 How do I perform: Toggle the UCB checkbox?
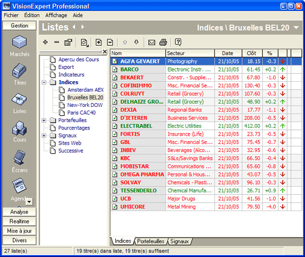115,198
